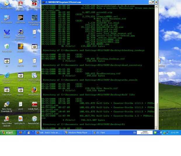Click Show Desktop quick launch icon
Screen dimensions: 181x156
click(x=29, y=132)
